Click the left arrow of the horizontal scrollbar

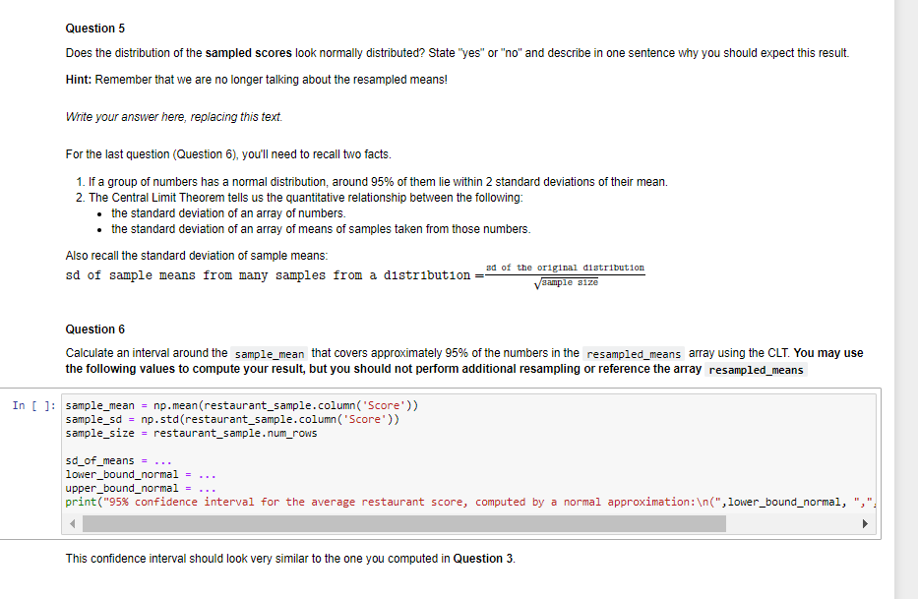71,523
